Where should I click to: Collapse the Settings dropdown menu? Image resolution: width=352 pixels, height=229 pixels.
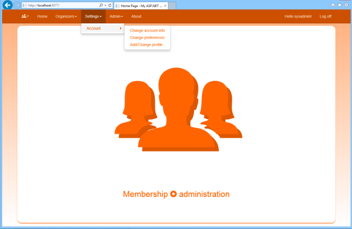click(x=93, y=16)
